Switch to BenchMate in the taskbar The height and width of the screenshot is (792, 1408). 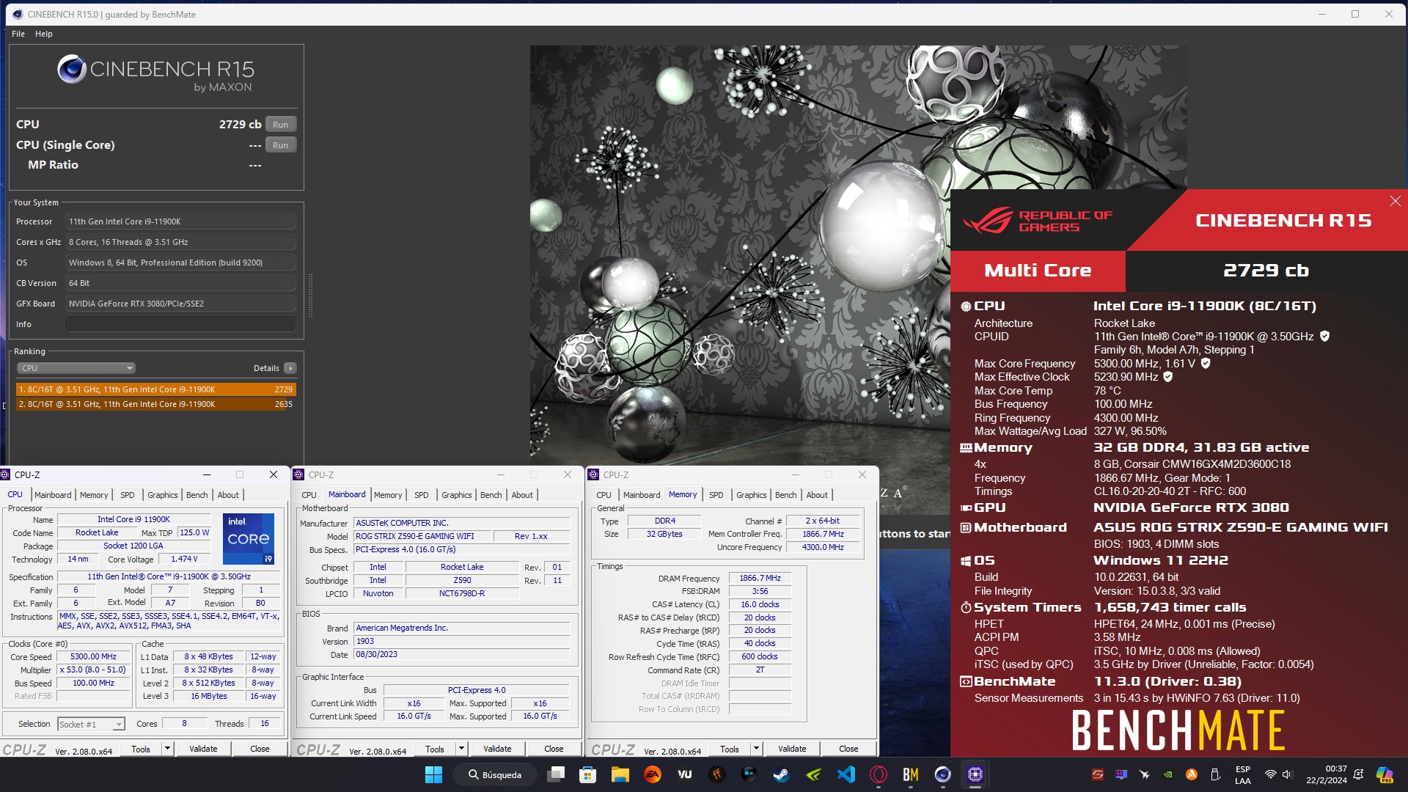[910, 774]
